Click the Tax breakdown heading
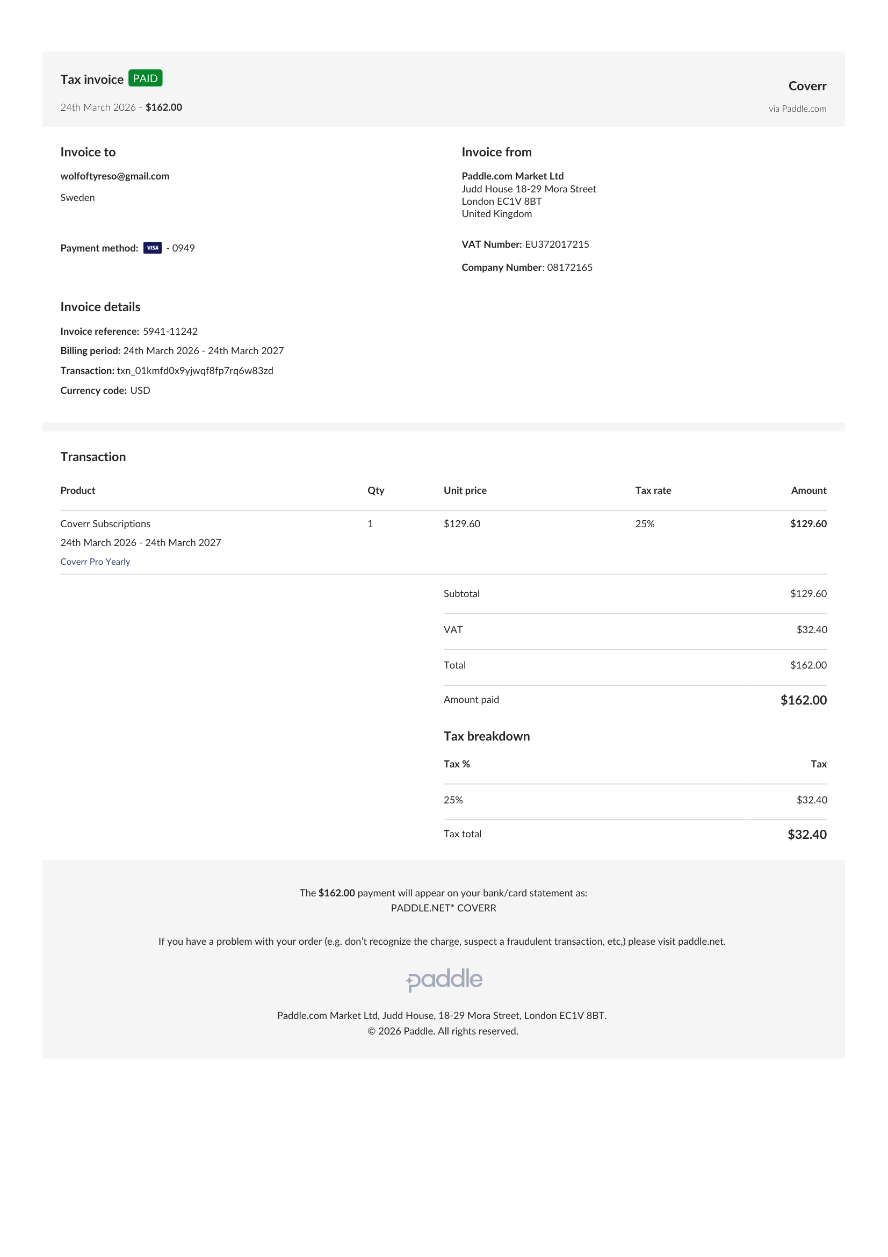This screenshot has width=888, height=1257. [x=486, y=736]
